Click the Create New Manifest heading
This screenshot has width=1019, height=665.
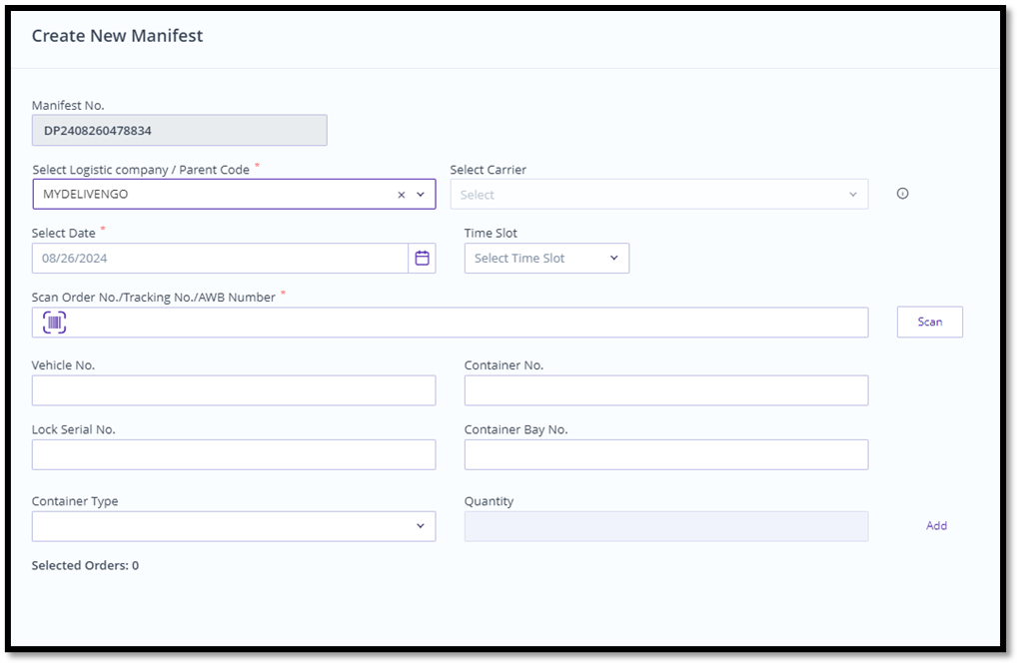click(x=117, y=36)
